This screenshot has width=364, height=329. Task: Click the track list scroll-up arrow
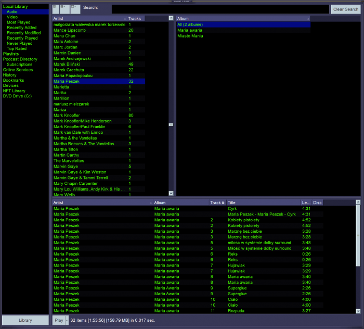pos(358,202)
